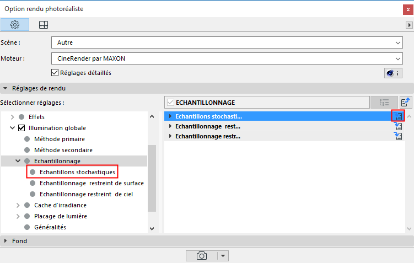The width and height of the screenshot is (414, 263).
Task: Click the right settings list scroll-down arrow
Action: pyautogui.click(x=409, y=229)
